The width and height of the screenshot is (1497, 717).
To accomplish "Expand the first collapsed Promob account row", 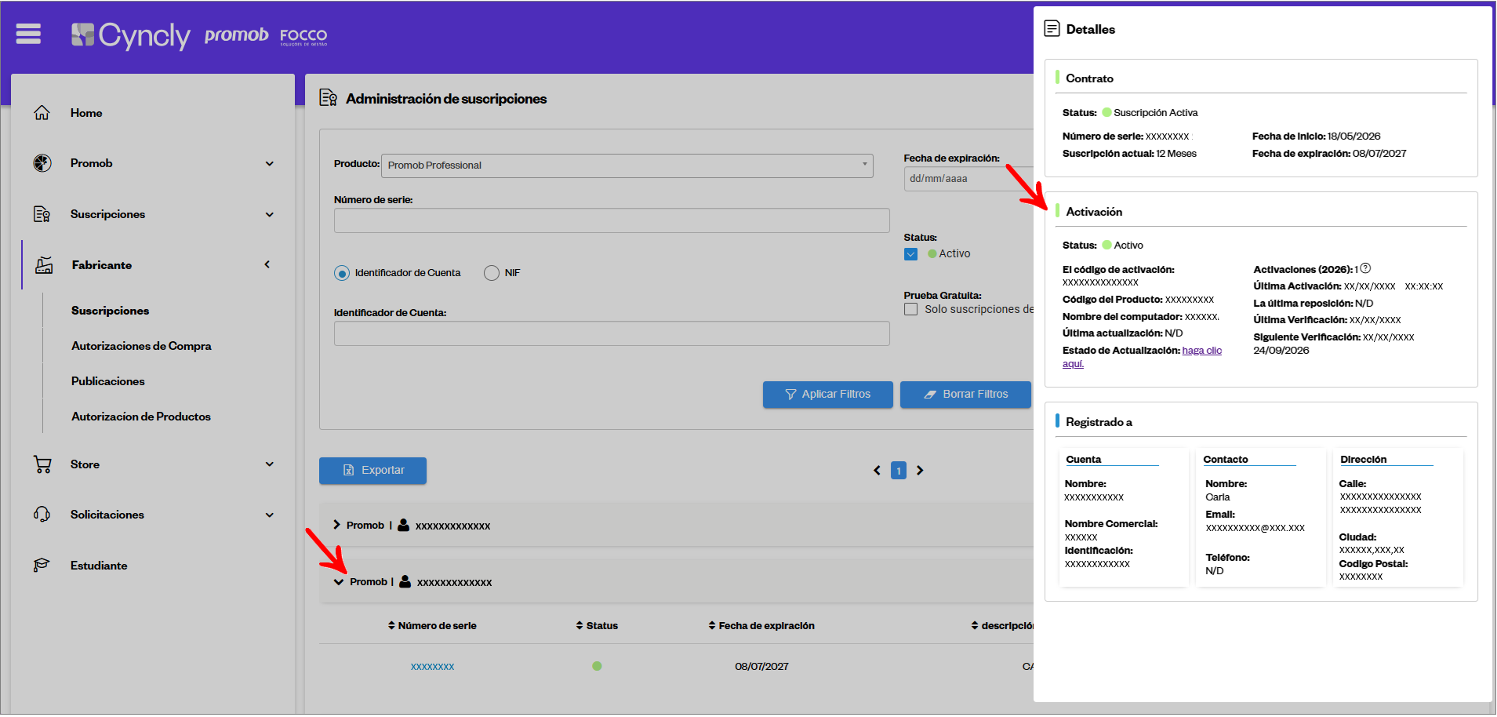I will pyautogui.click(x=336, y=525).
